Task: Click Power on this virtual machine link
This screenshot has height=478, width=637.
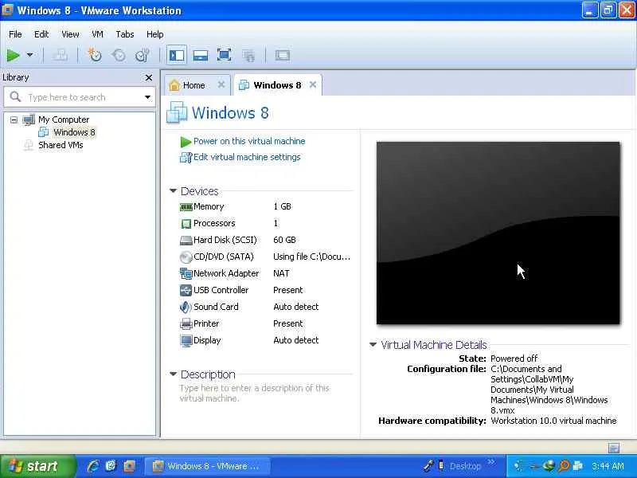Action: coord(249,141)
